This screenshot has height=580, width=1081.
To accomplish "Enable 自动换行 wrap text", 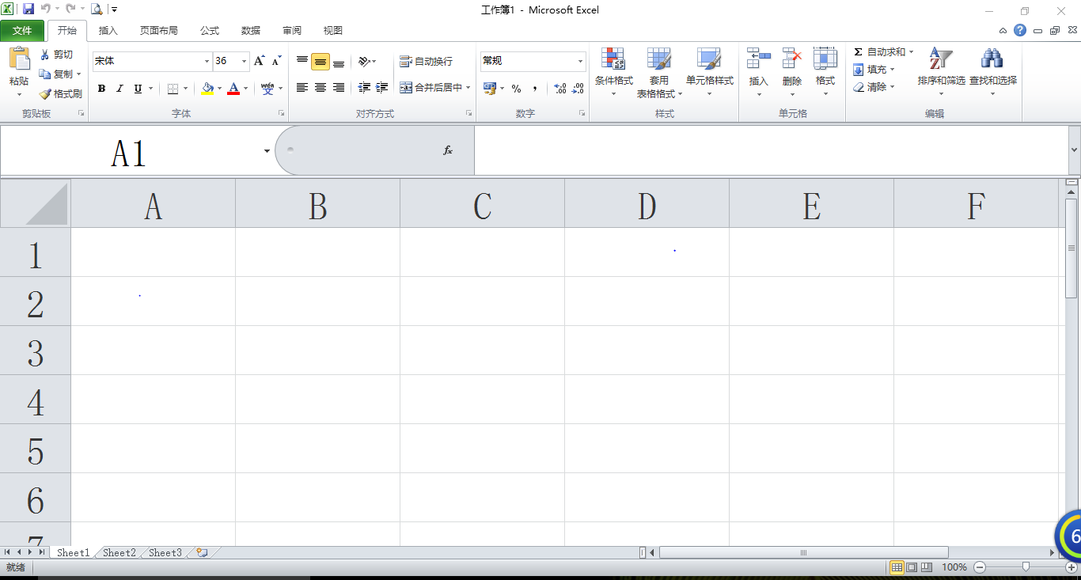I will click(427, 61).
